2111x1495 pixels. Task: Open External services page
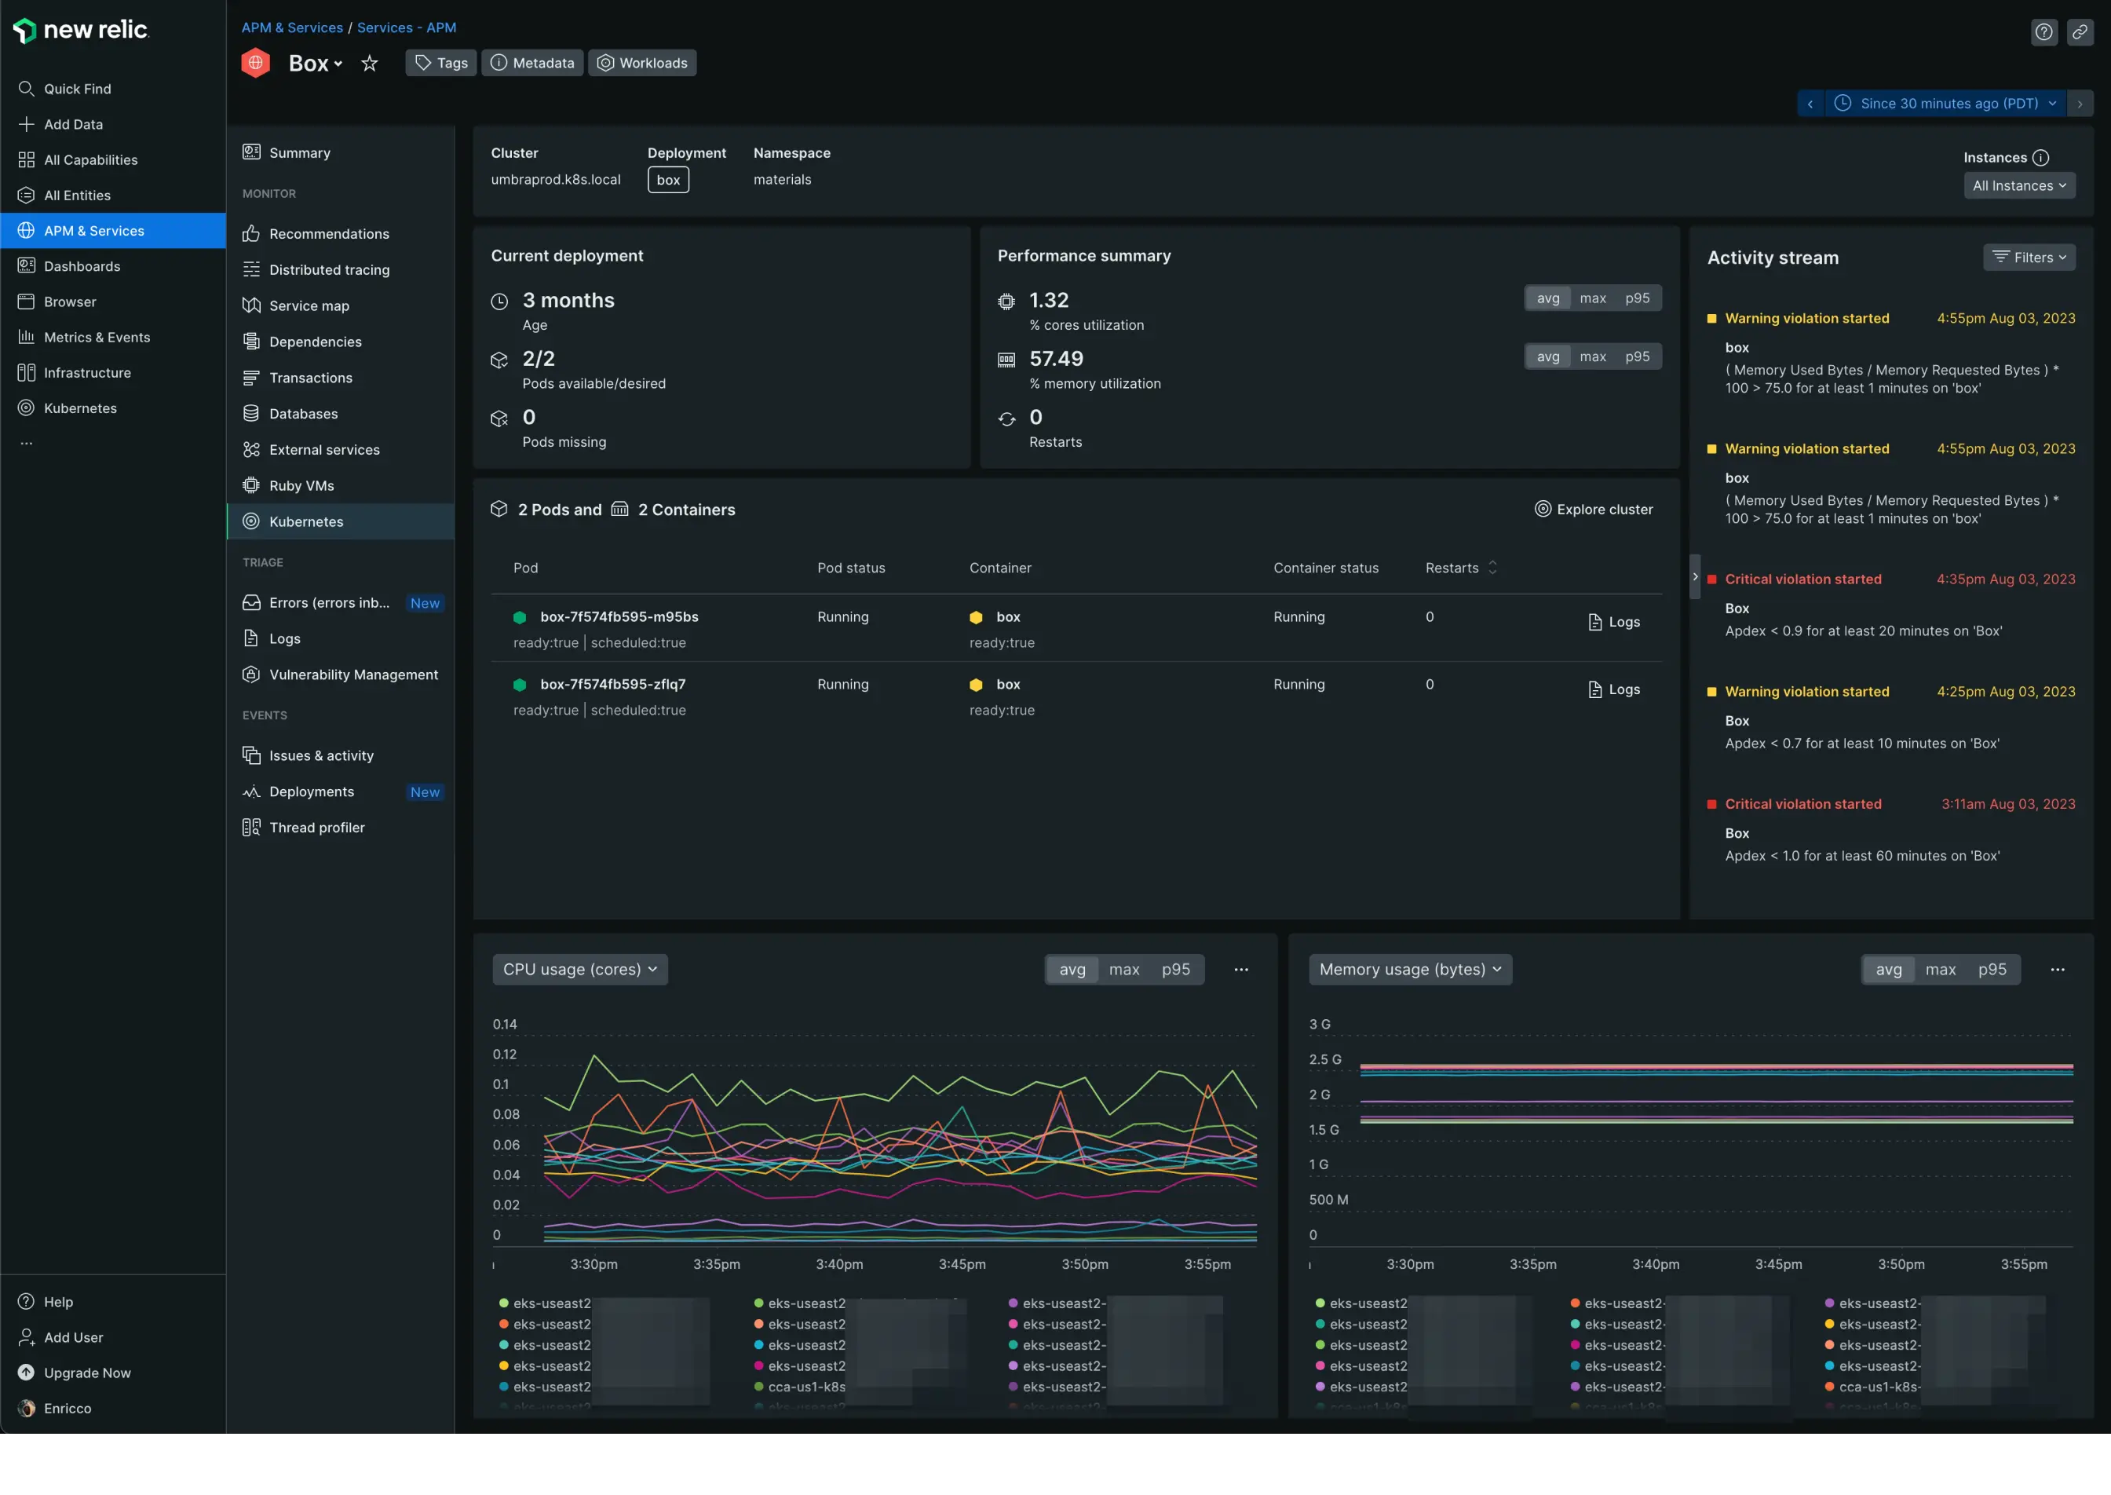(341, 449)
